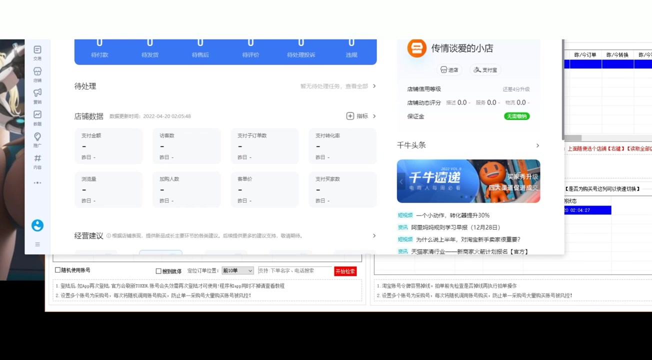The image size is (652, 360).
Task: Click 还差4分升级 credit level text
Action: point(516,89)
